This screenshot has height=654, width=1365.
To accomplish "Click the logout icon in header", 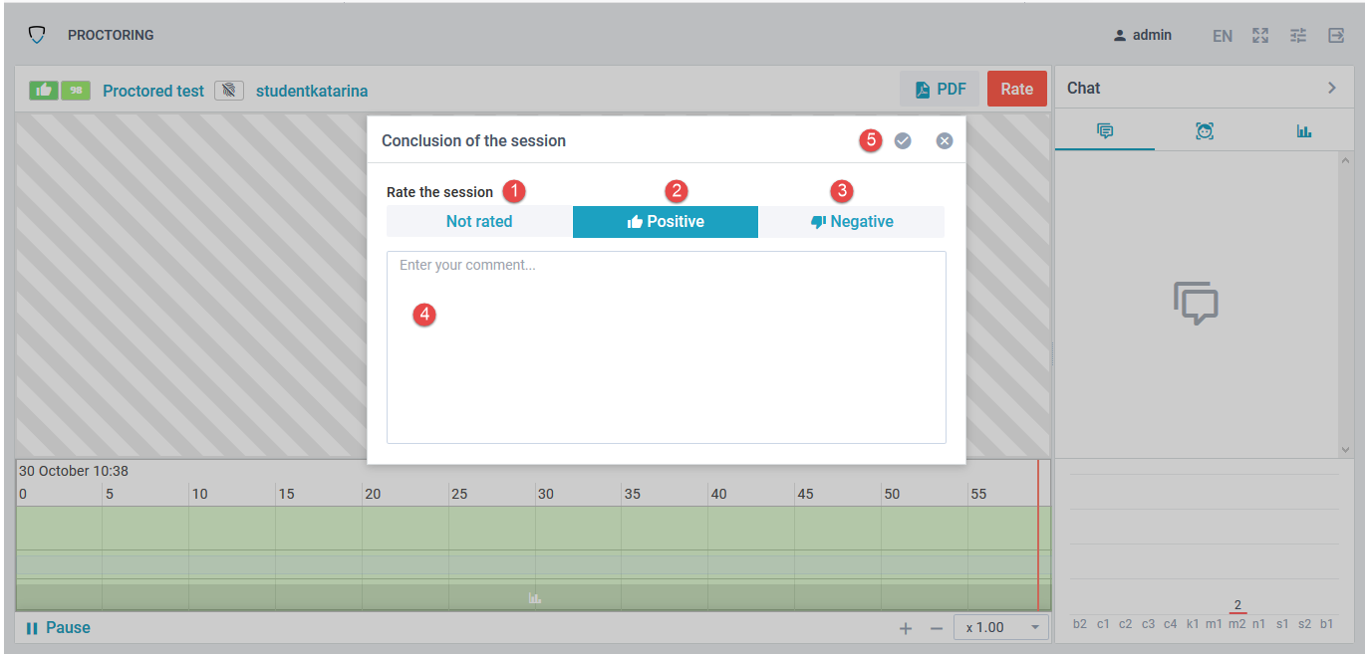I will pos(1336,36).
